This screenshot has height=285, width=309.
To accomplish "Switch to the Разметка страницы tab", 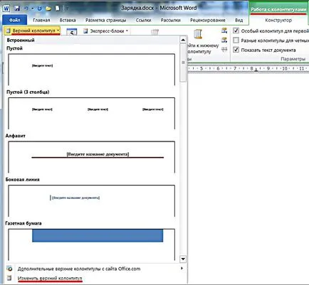I will [x=106, y=20].
